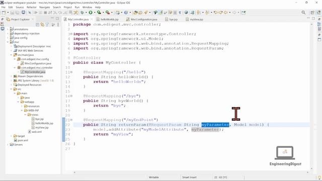This screenshot has height=181, width=322.
Task: Click the Last Edit Location arrow icon
Action: tap(216, 13)
